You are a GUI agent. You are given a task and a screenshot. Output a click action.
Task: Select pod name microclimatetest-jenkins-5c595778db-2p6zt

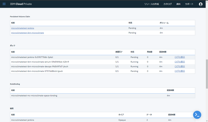click(32, 57)
